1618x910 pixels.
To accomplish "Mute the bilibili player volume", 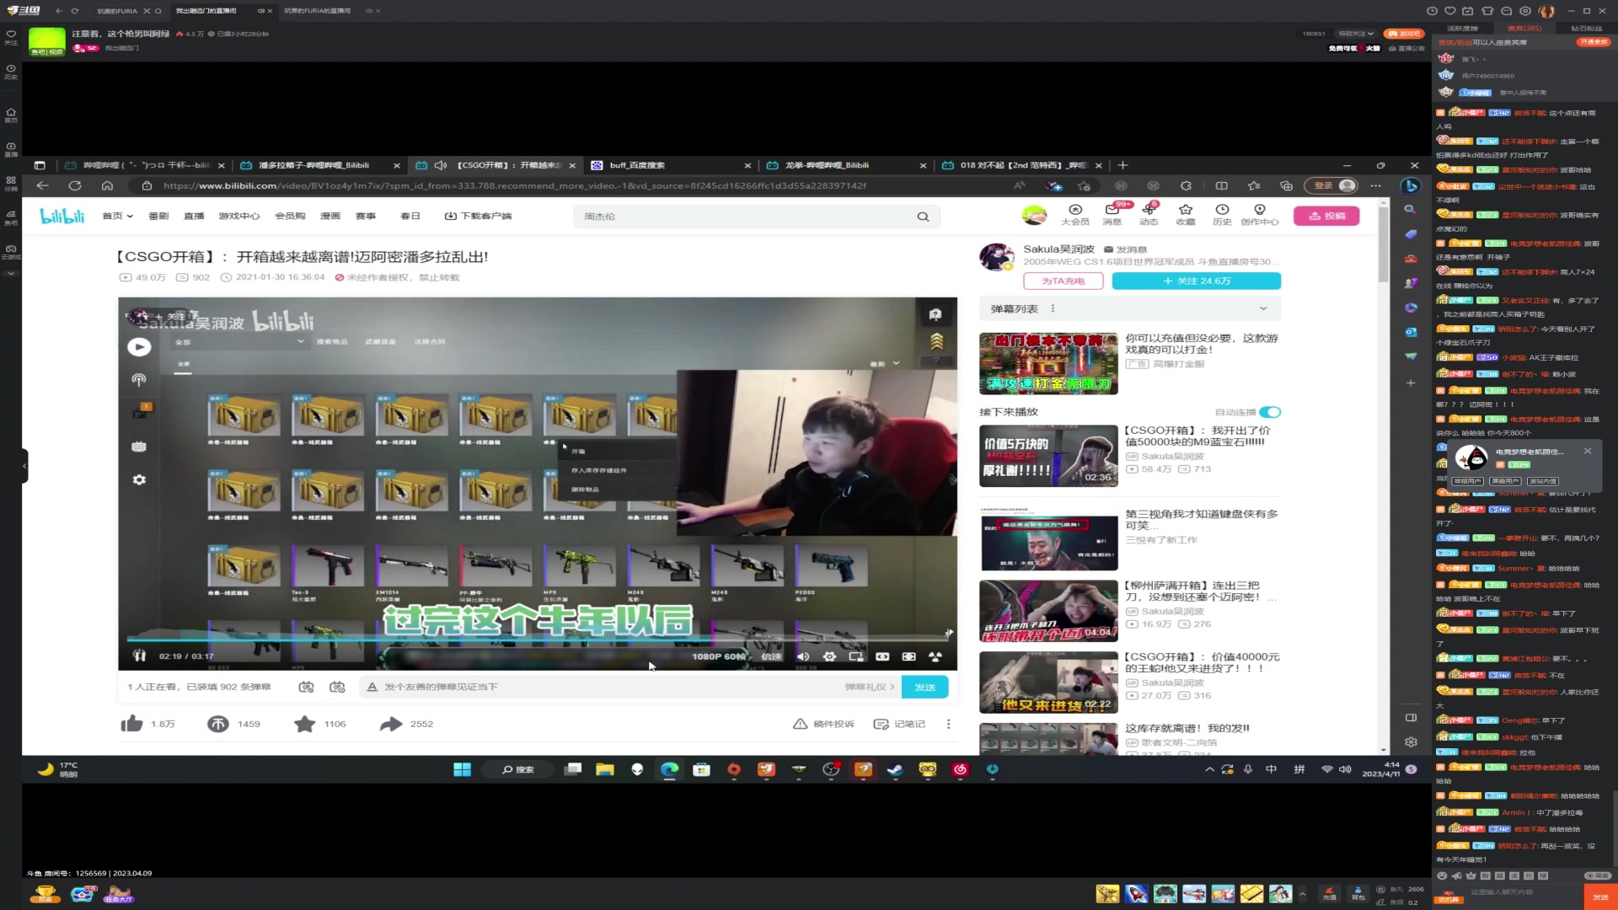I will click(803, 656).
